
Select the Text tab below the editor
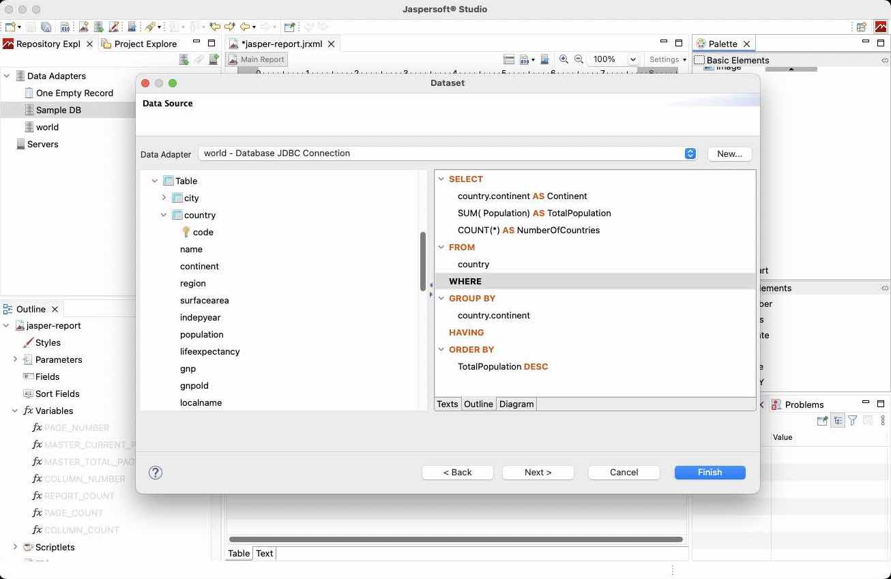pos(265,553)
